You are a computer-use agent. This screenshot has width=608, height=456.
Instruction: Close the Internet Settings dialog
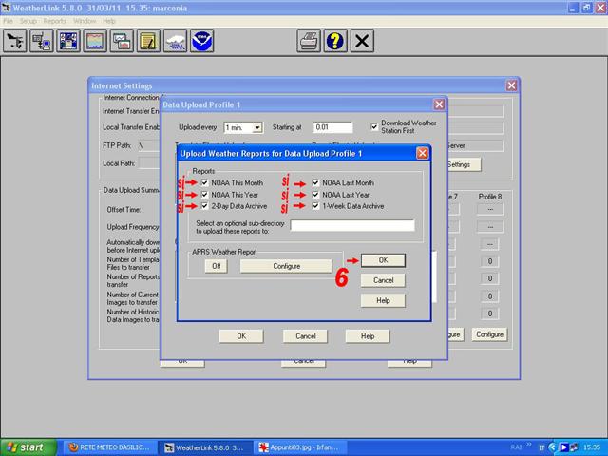[x=511, y=85]
